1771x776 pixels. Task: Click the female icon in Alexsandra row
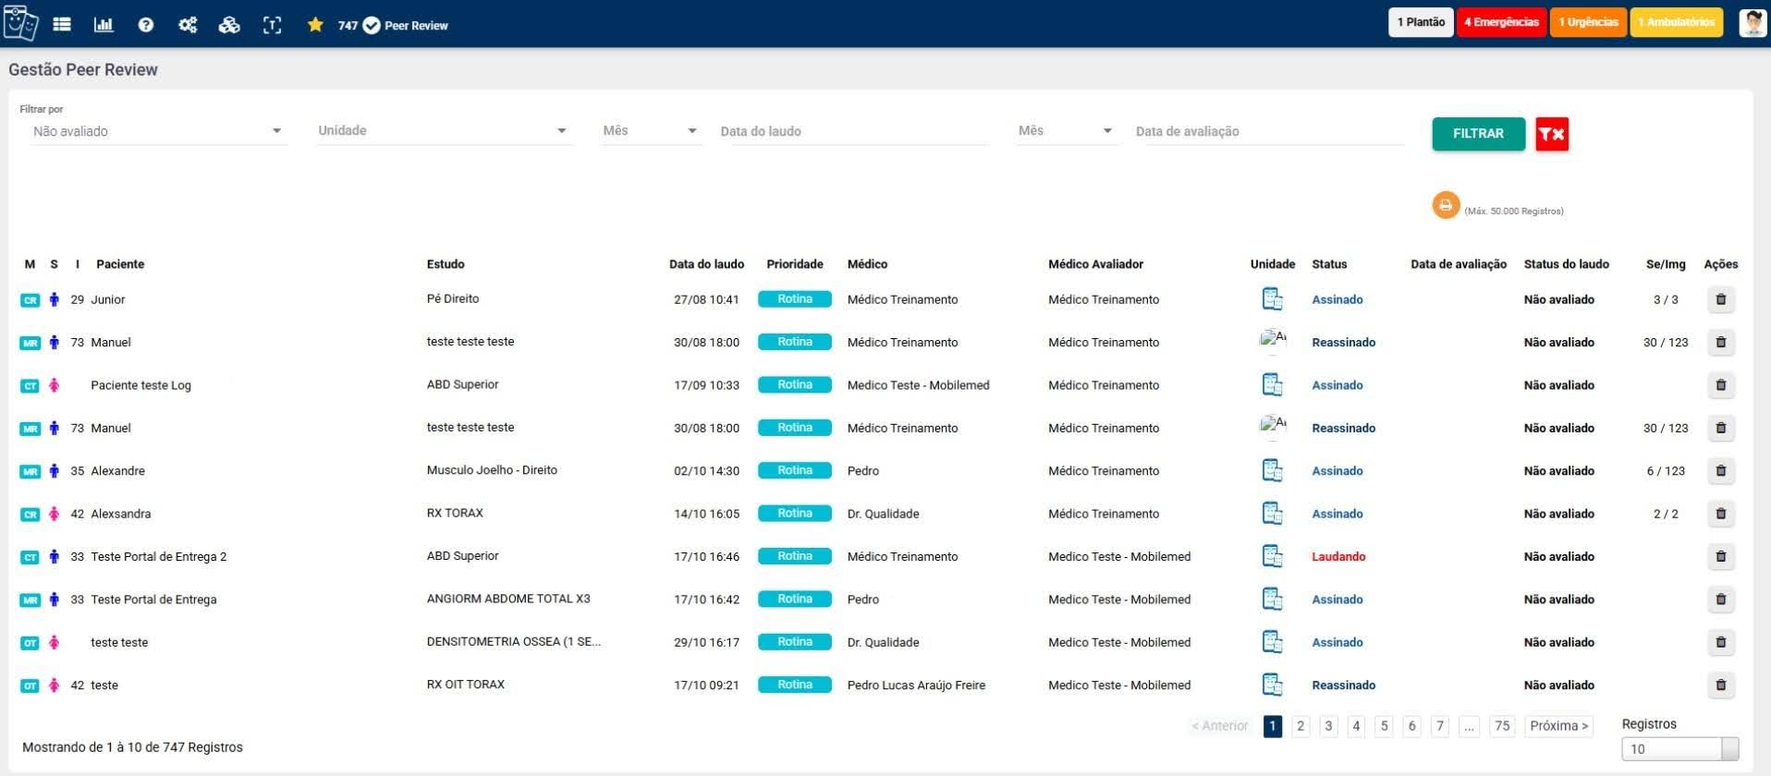coord(55,514)
